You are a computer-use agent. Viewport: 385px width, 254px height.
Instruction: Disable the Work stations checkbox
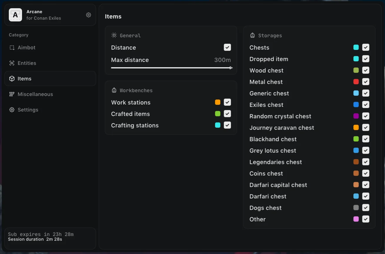[x=227, y=102]
